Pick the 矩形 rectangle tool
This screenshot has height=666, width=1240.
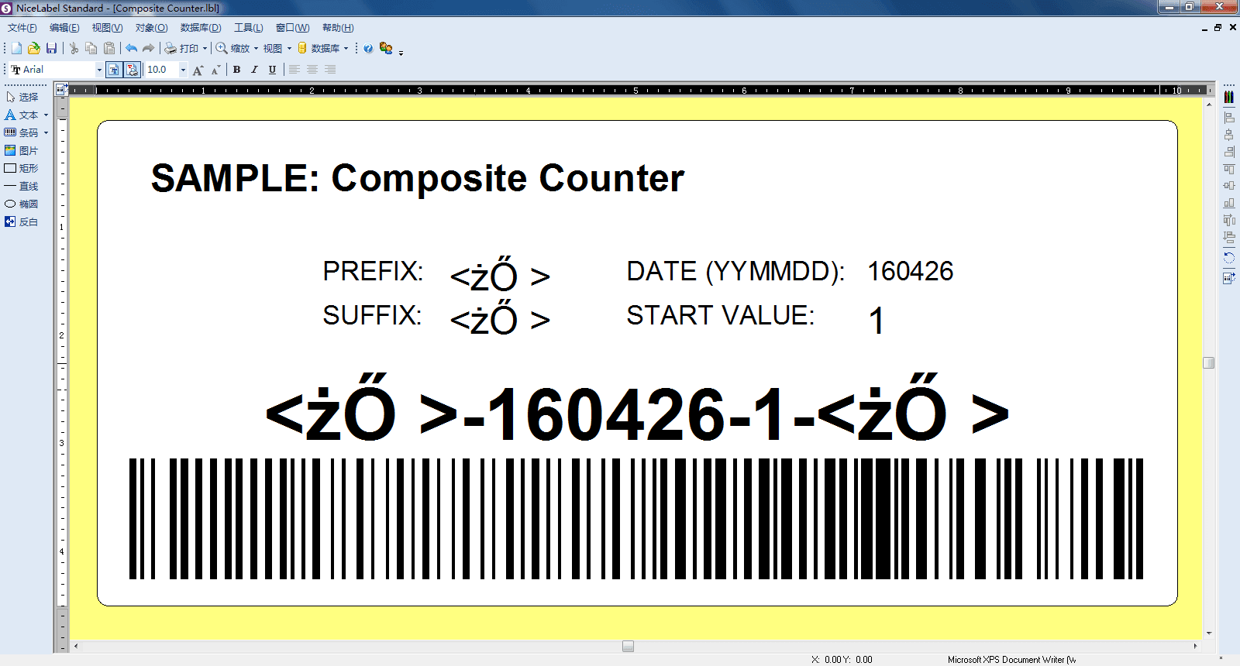[22, 168]
